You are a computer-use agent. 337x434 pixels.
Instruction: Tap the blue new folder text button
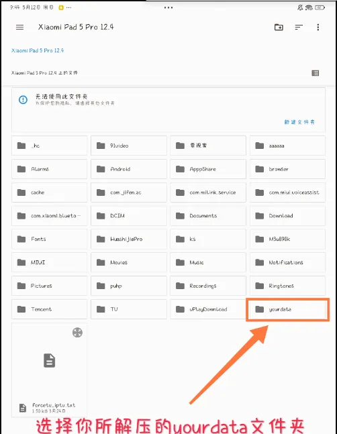(299, 122)
